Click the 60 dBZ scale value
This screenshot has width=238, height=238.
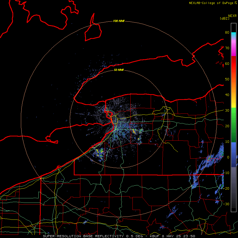click(x=227, y=63)
